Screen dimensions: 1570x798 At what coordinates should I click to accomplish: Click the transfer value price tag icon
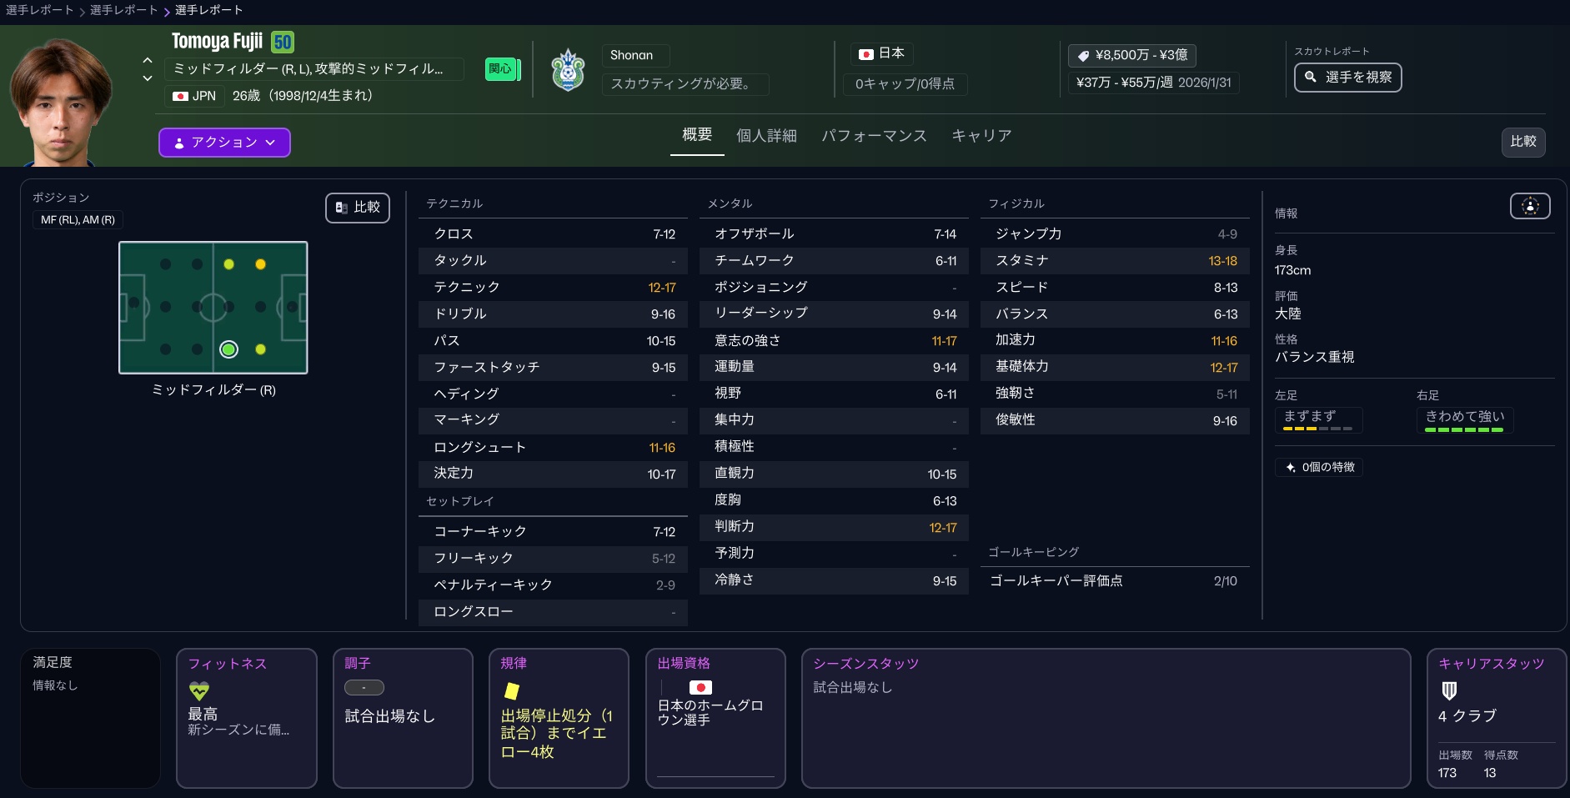(1083, 56)
